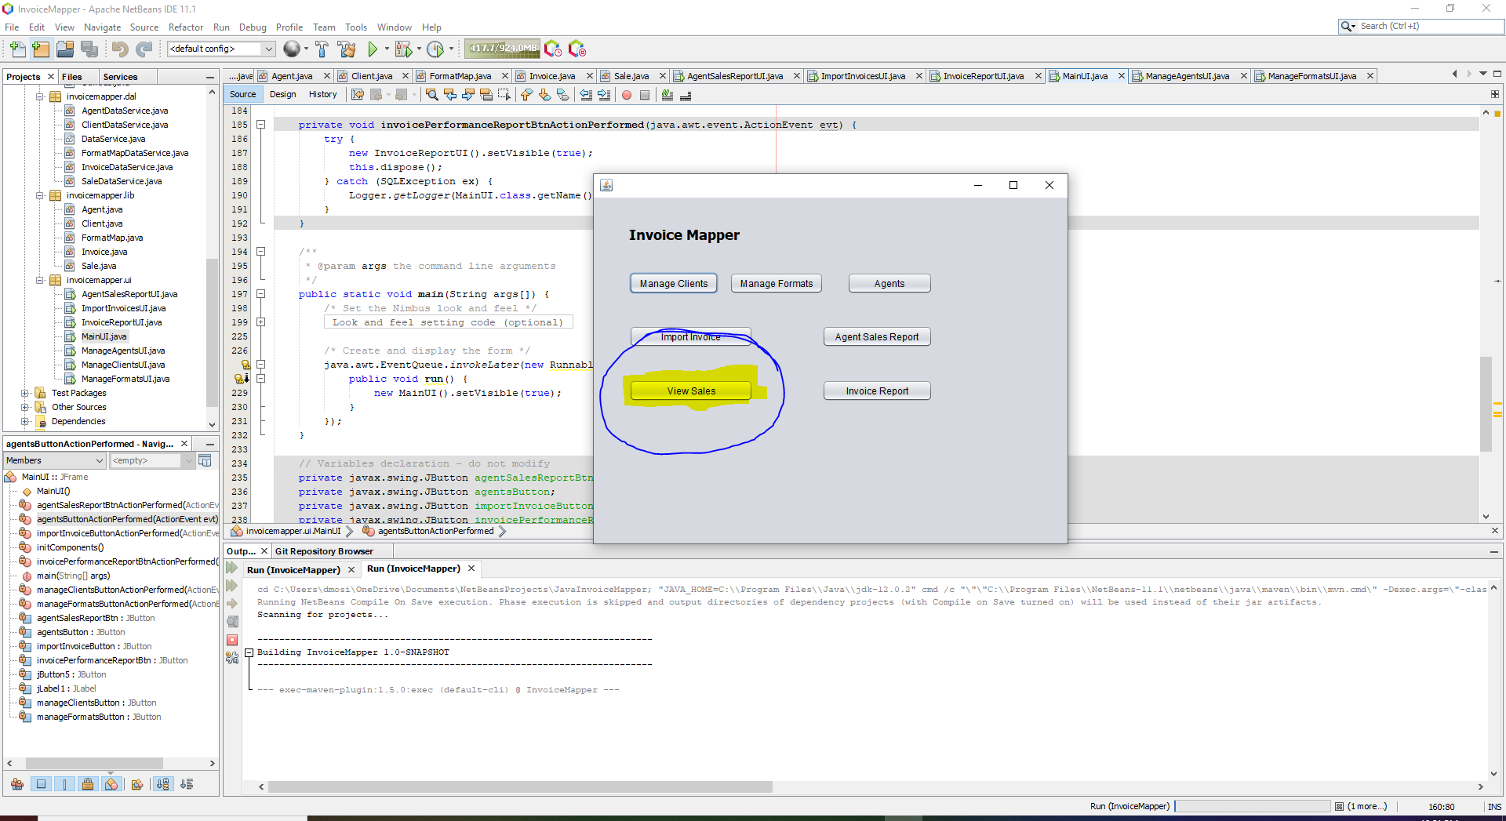Click the New Project toolbar icon
Image resolution: width=1506 pixels, height=821 pixels.
coord(41,49)
